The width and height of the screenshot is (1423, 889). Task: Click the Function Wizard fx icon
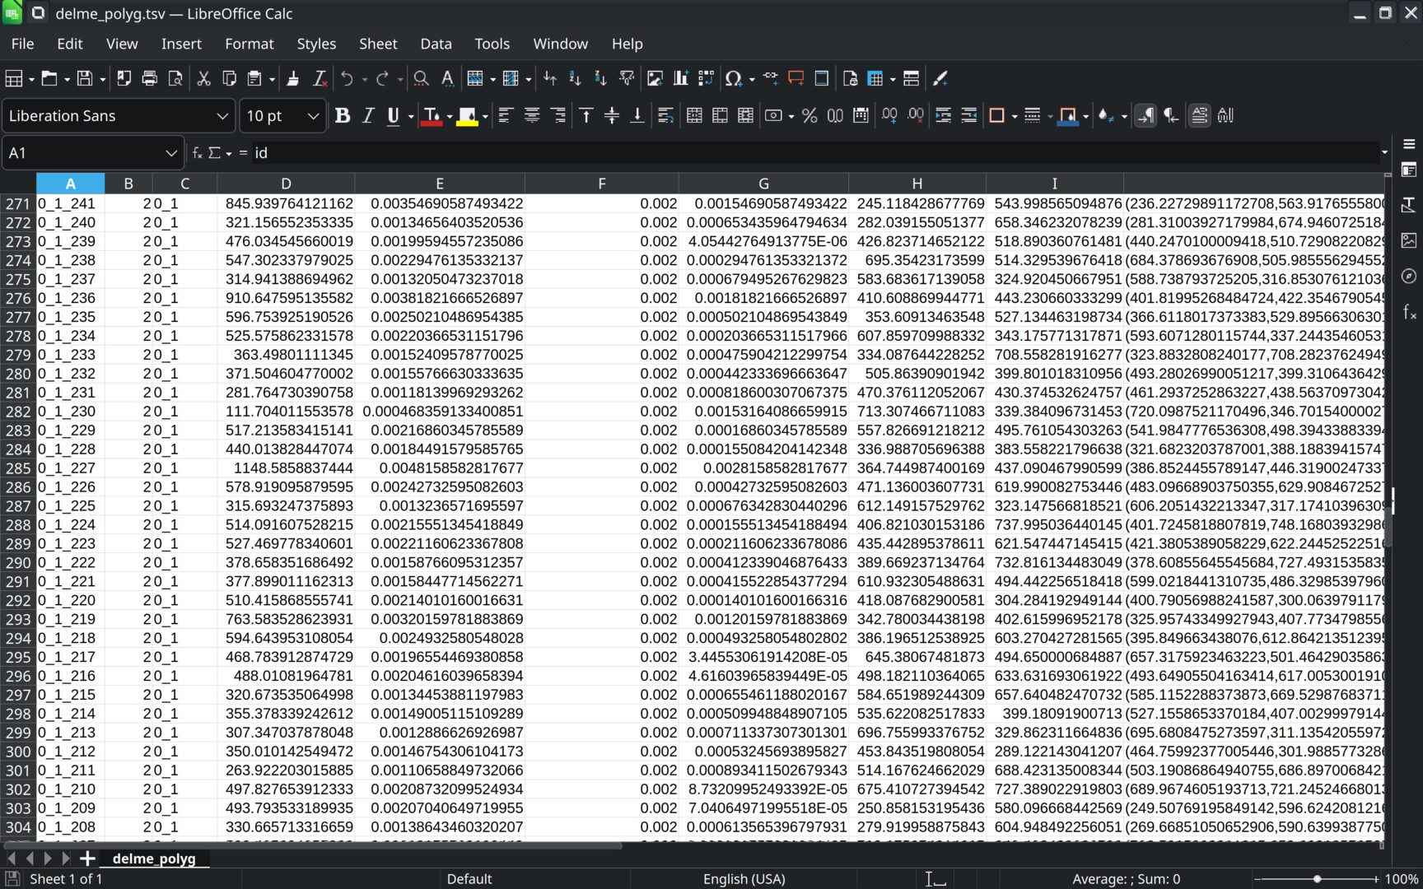pos(198,153)
